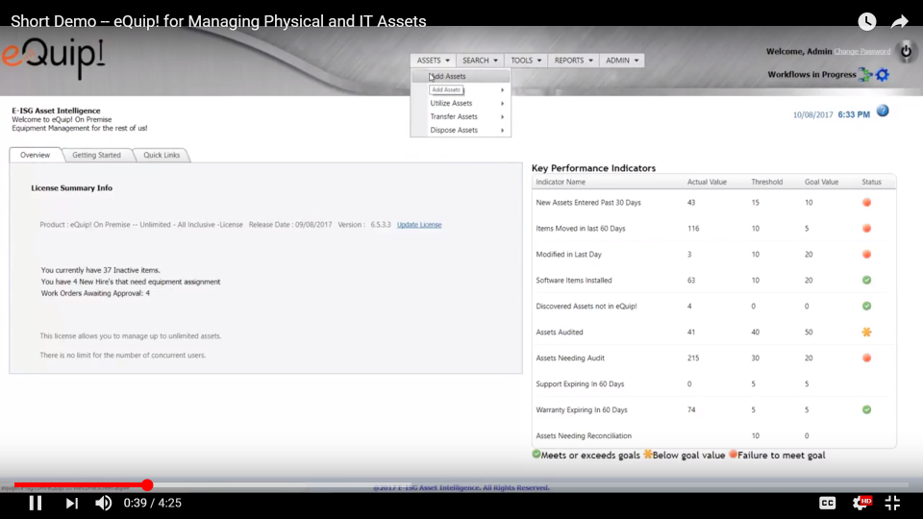This screenshot has width=923, height=519.
Task: Open the blue help question icon
Action: [883, 111]
